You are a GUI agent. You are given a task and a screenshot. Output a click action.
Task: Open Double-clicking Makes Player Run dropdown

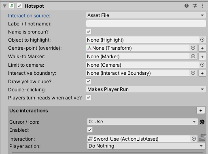pyautogui.click(x=146, y=89)
